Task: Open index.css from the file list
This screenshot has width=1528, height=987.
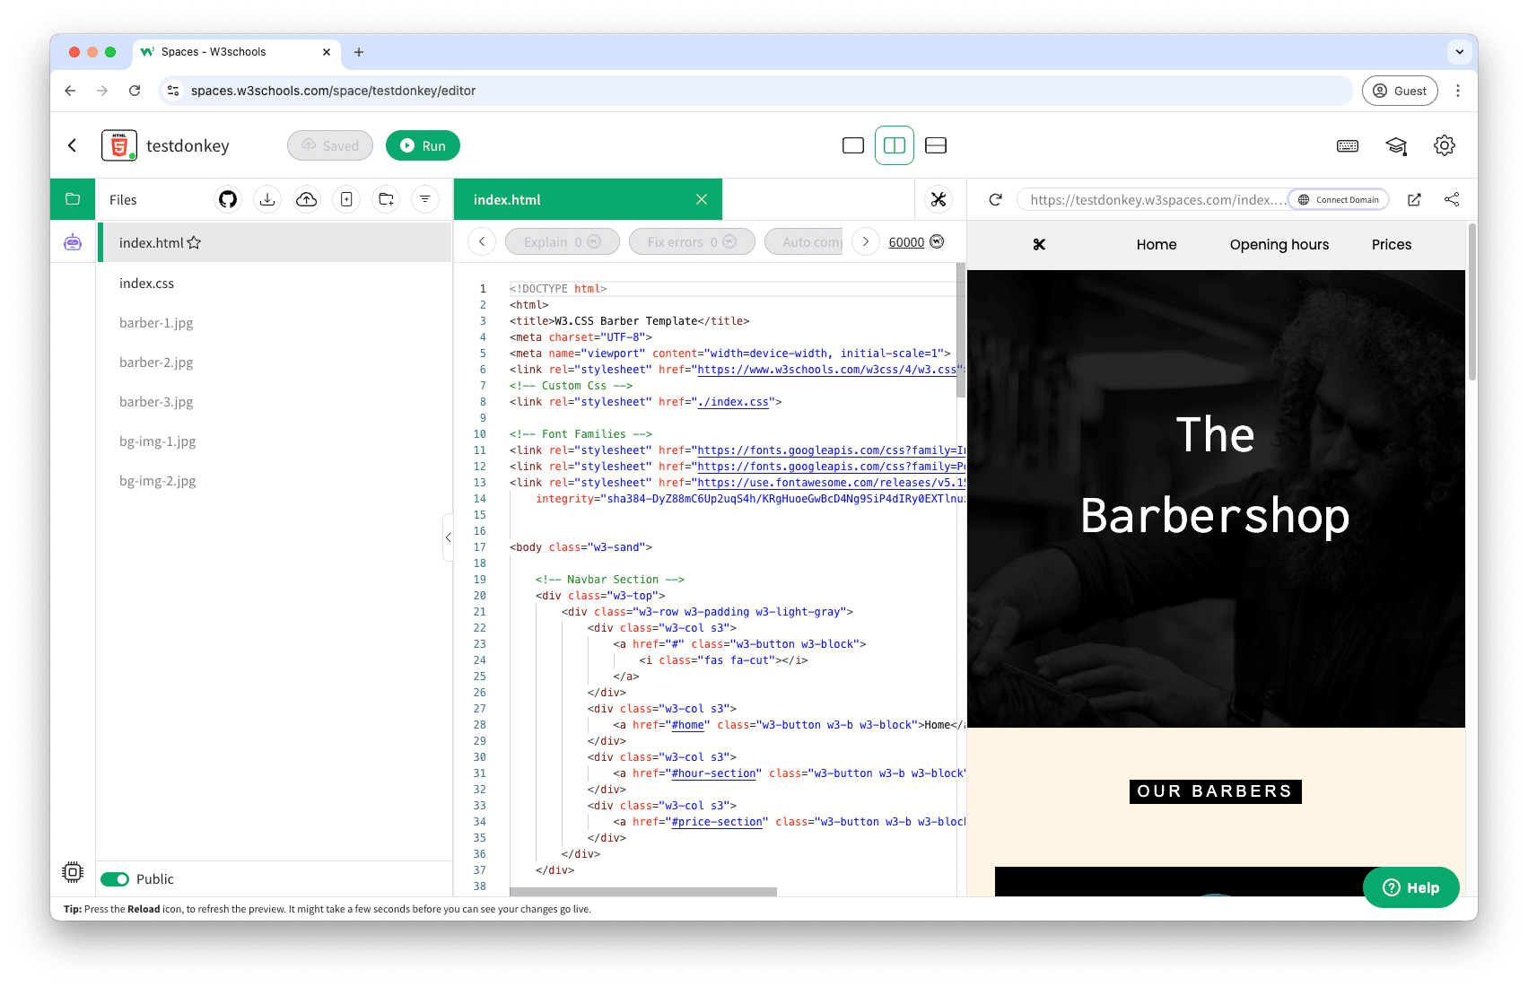Action: (147, 284)
